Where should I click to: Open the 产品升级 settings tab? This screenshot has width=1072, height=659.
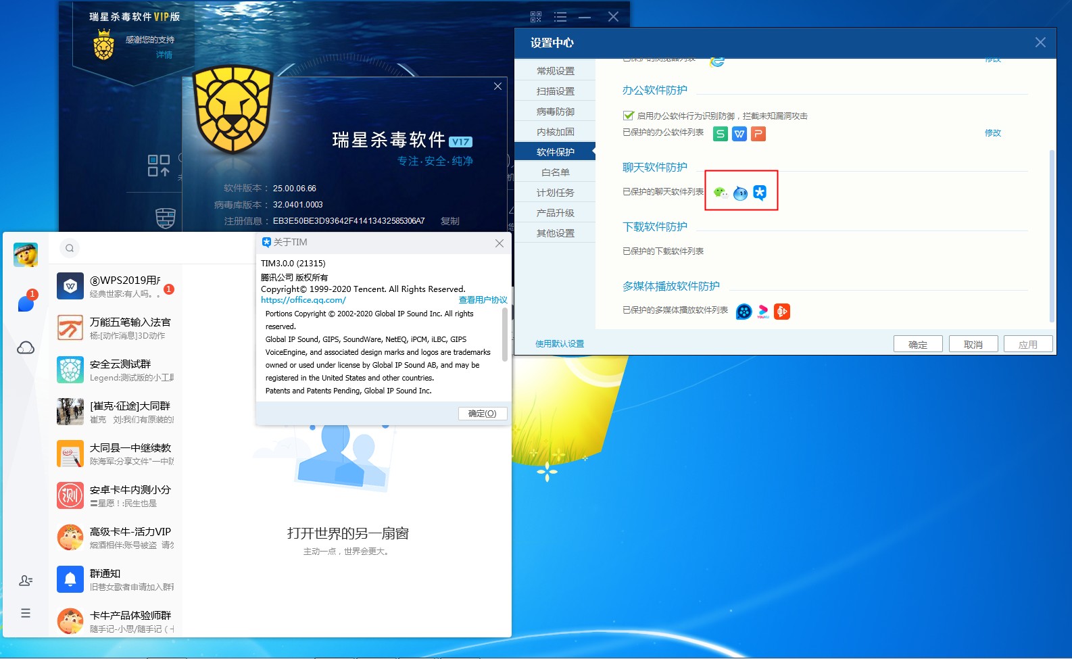[x=555, y=213]
